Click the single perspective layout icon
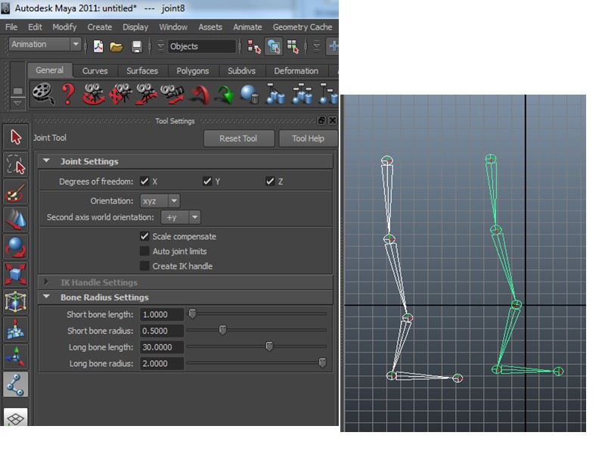Image resolution: width=605 pixels, height=454 pixels. click(16, 418)
